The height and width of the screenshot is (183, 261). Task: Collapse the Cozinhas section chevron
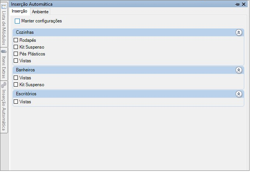[239, 32]
